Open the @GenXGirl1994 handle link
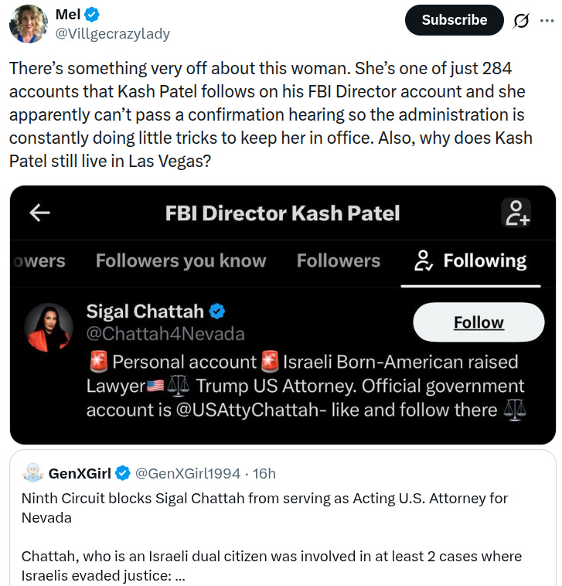Image resolution: width=562 pixels, height=586 pixels. tap(188, 473)
